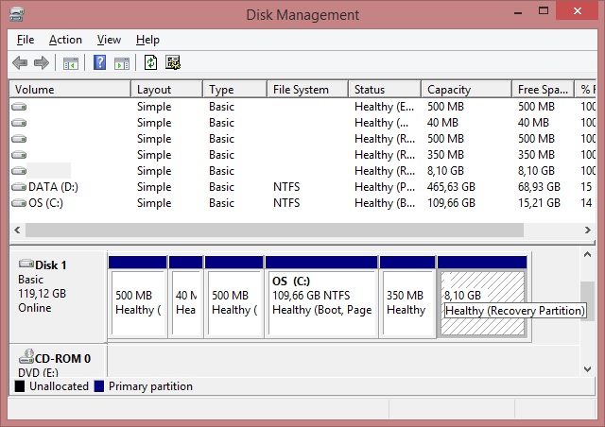This screenshot has width=605, height=427.
Task: Select the Disk 1 drive icon
Action: tap(26, 265)
